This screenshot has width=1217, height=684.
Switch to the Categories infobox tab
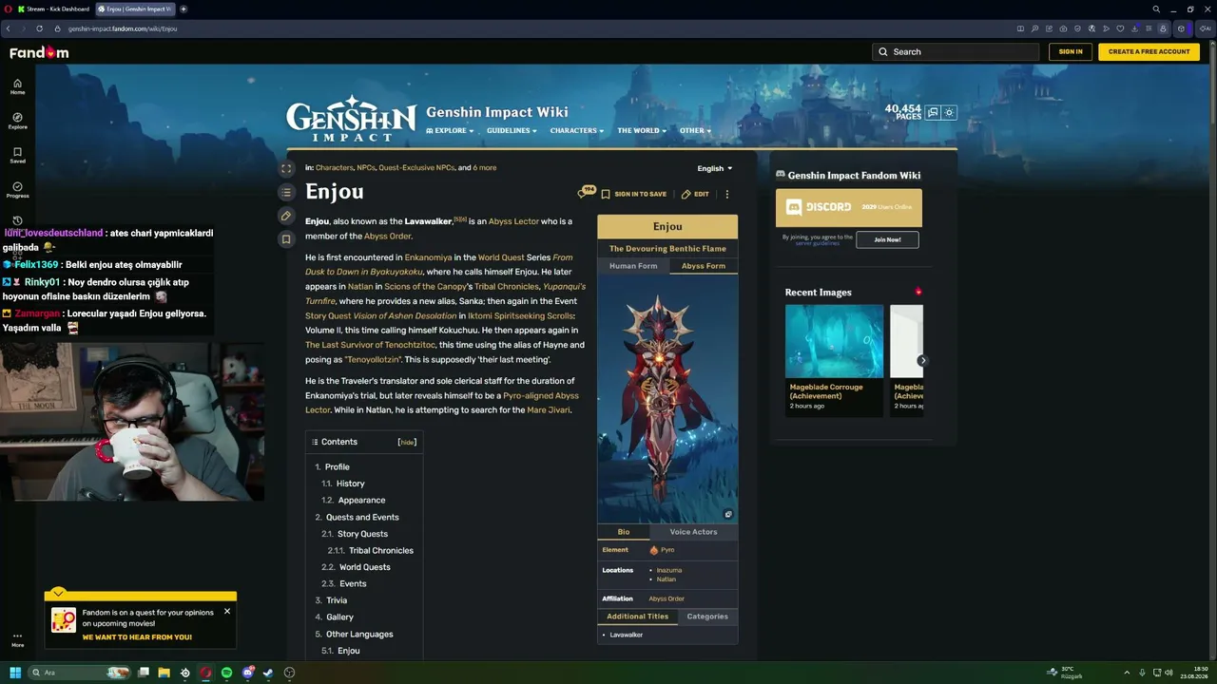coord(707,617)
